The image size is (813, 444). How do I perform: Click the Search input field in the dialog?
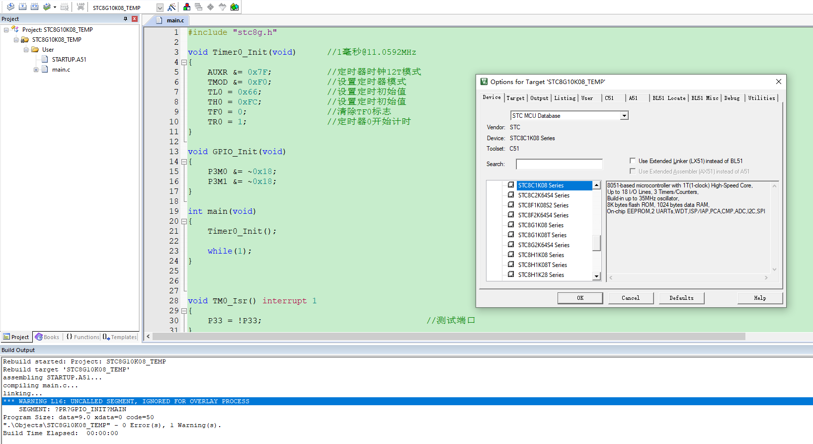pos(559,164)
